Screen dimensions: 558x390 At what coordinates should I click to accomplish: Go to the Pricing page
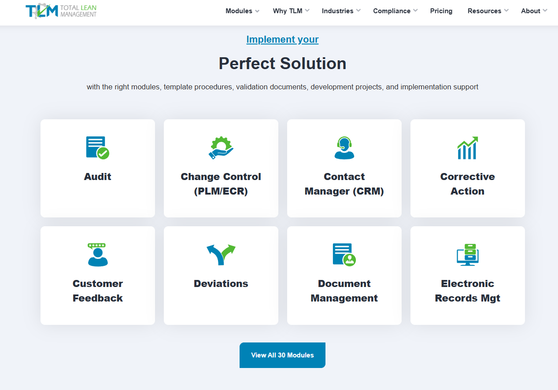[441, 11]
